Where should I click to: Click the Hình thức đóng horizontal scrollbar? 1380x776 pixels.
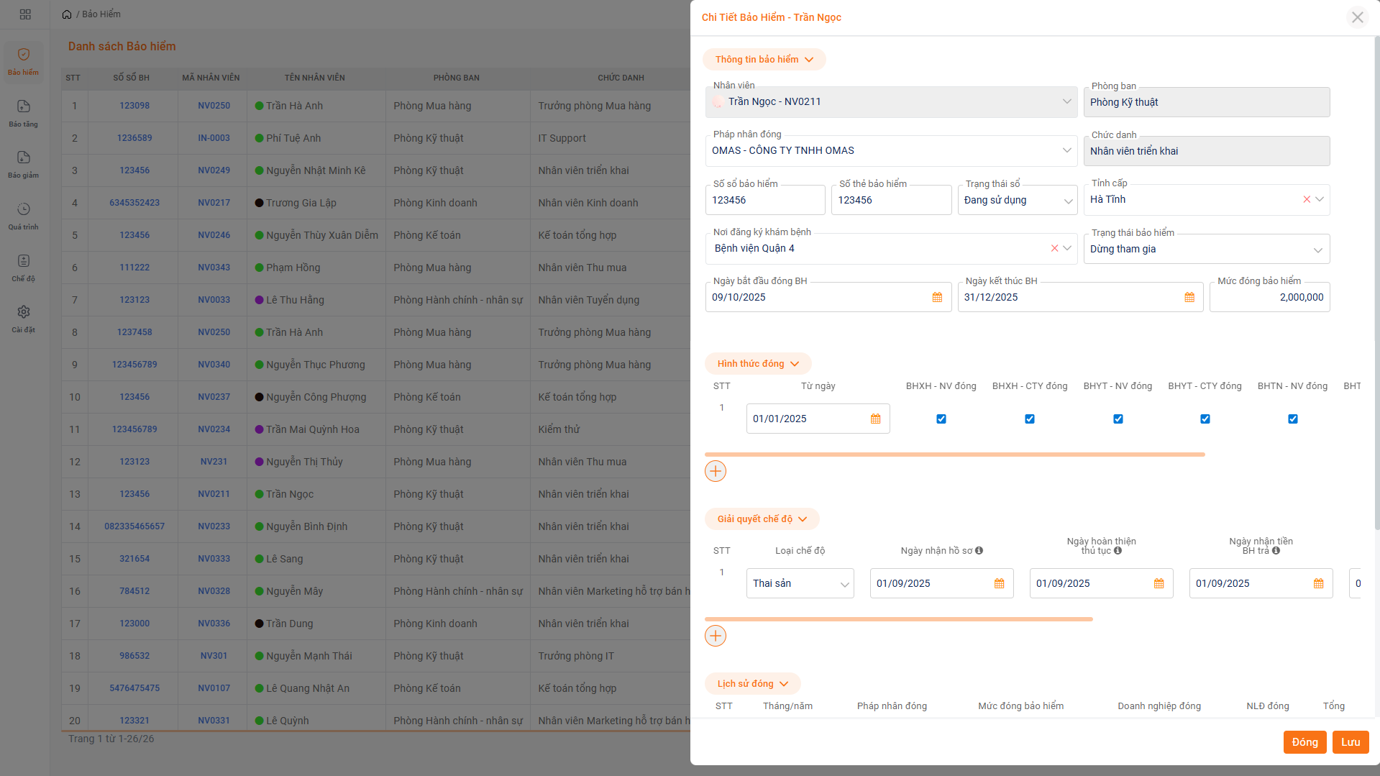(954, 455)
